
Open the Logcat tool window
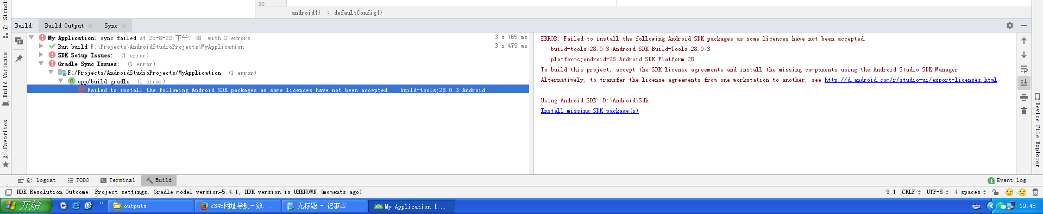37,180
